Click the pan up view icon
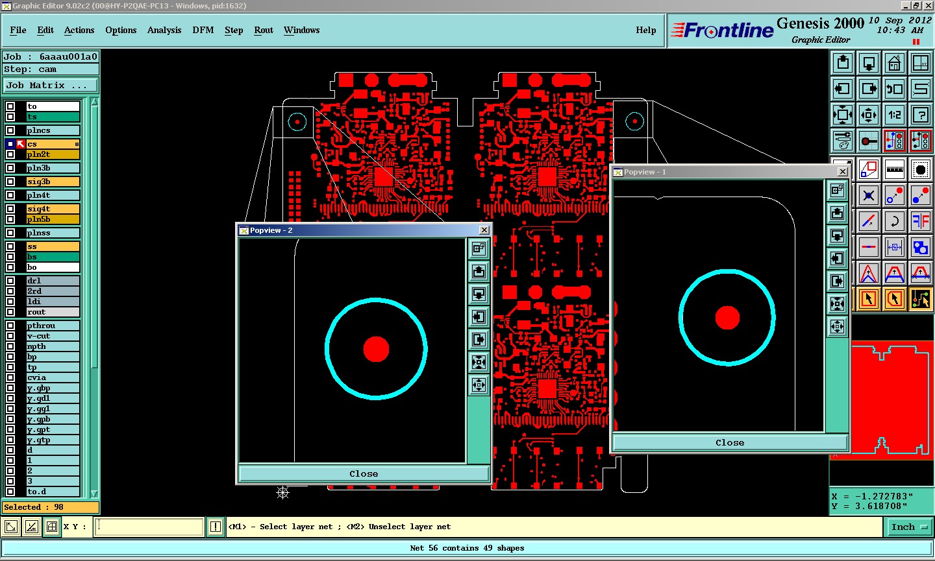The image size is (935, 561). (843, 63)
